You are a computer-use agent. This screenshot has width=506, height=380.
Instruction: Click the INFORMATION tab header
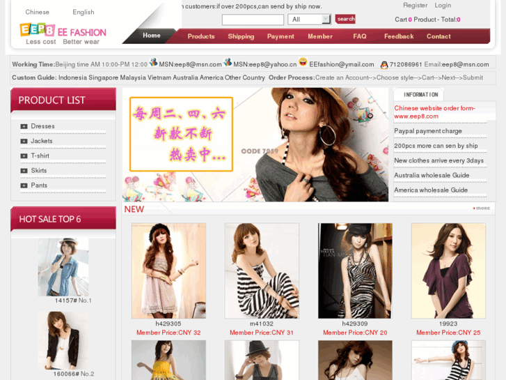421,95
